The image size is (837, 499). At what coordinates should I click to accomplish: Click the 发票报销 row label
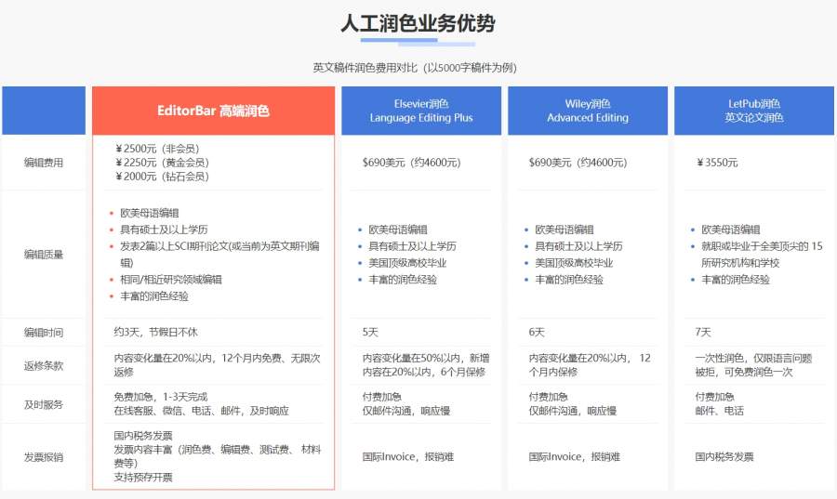point(44,457)
